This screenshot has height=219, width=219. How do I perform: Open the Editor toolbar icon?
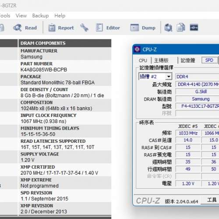tap(99, 28)
